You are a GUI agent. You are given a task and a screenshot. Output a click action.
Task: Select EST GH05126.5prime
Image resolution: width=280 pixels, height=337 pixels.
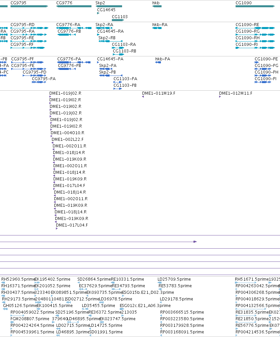point(20,306)
